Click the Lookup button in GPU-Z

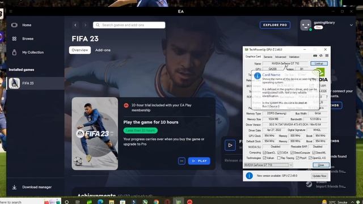click(x=319, y=63)
